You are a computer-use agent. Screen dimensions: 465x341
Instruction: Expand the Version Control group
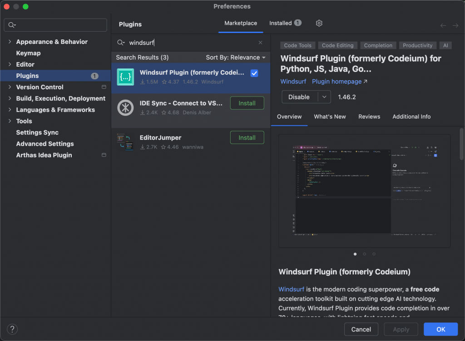point(10,87)
